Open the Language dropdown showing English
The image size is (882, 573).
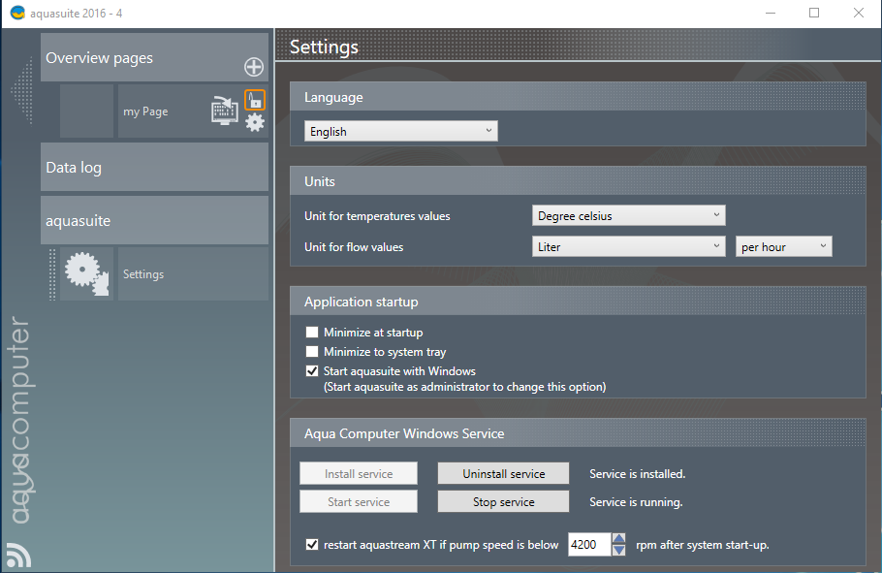pyautogui.click(x=400, y=131)
